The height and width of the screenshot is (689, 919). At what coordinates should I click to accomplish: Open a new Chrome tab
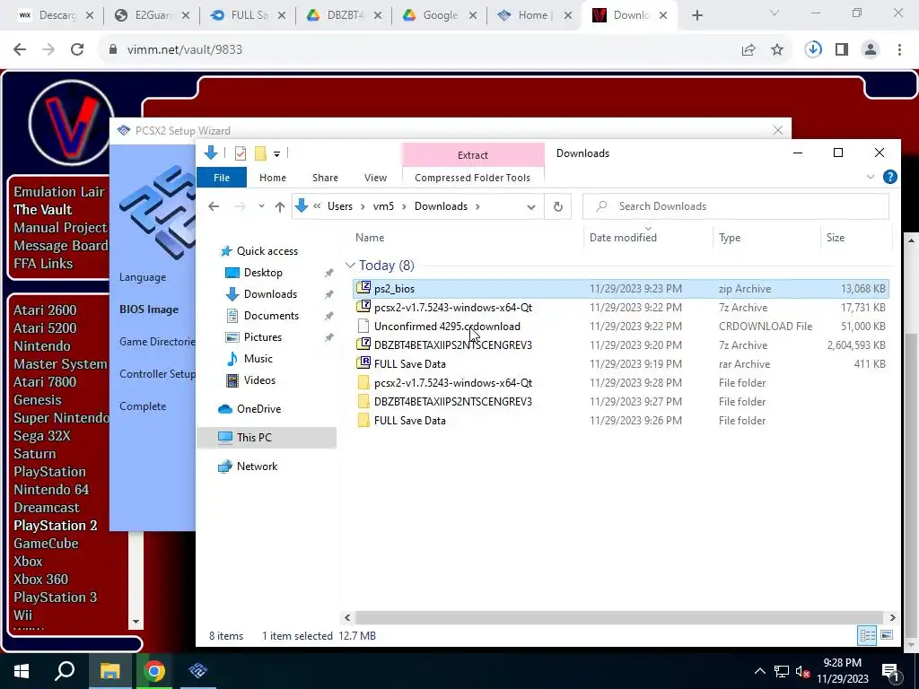pos(696,15)
